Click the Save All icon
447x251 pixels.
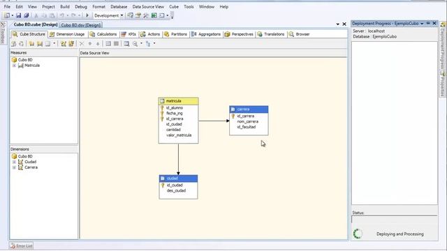pos(27,15)
